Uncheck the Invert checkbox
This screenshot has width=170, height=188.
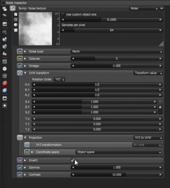pos(73,160)
